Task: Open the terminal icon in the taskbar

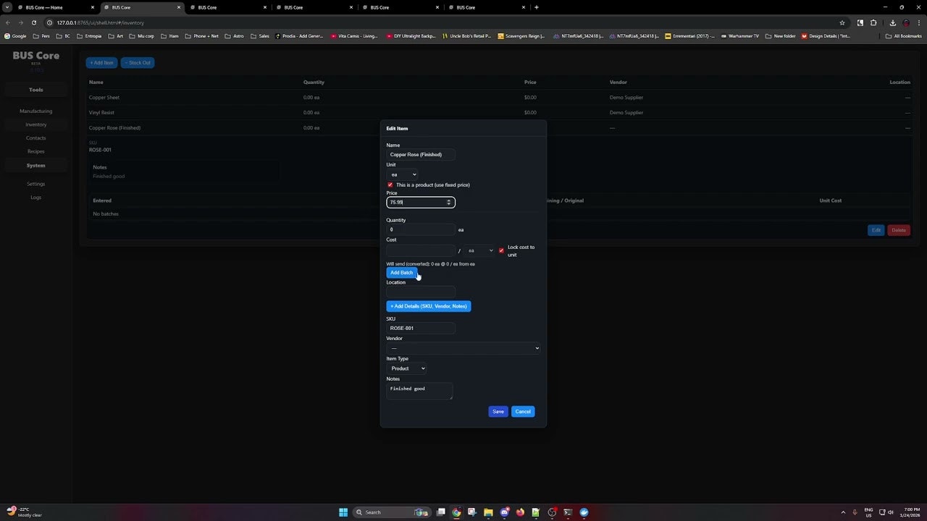Action: click(x=568, y=512)
